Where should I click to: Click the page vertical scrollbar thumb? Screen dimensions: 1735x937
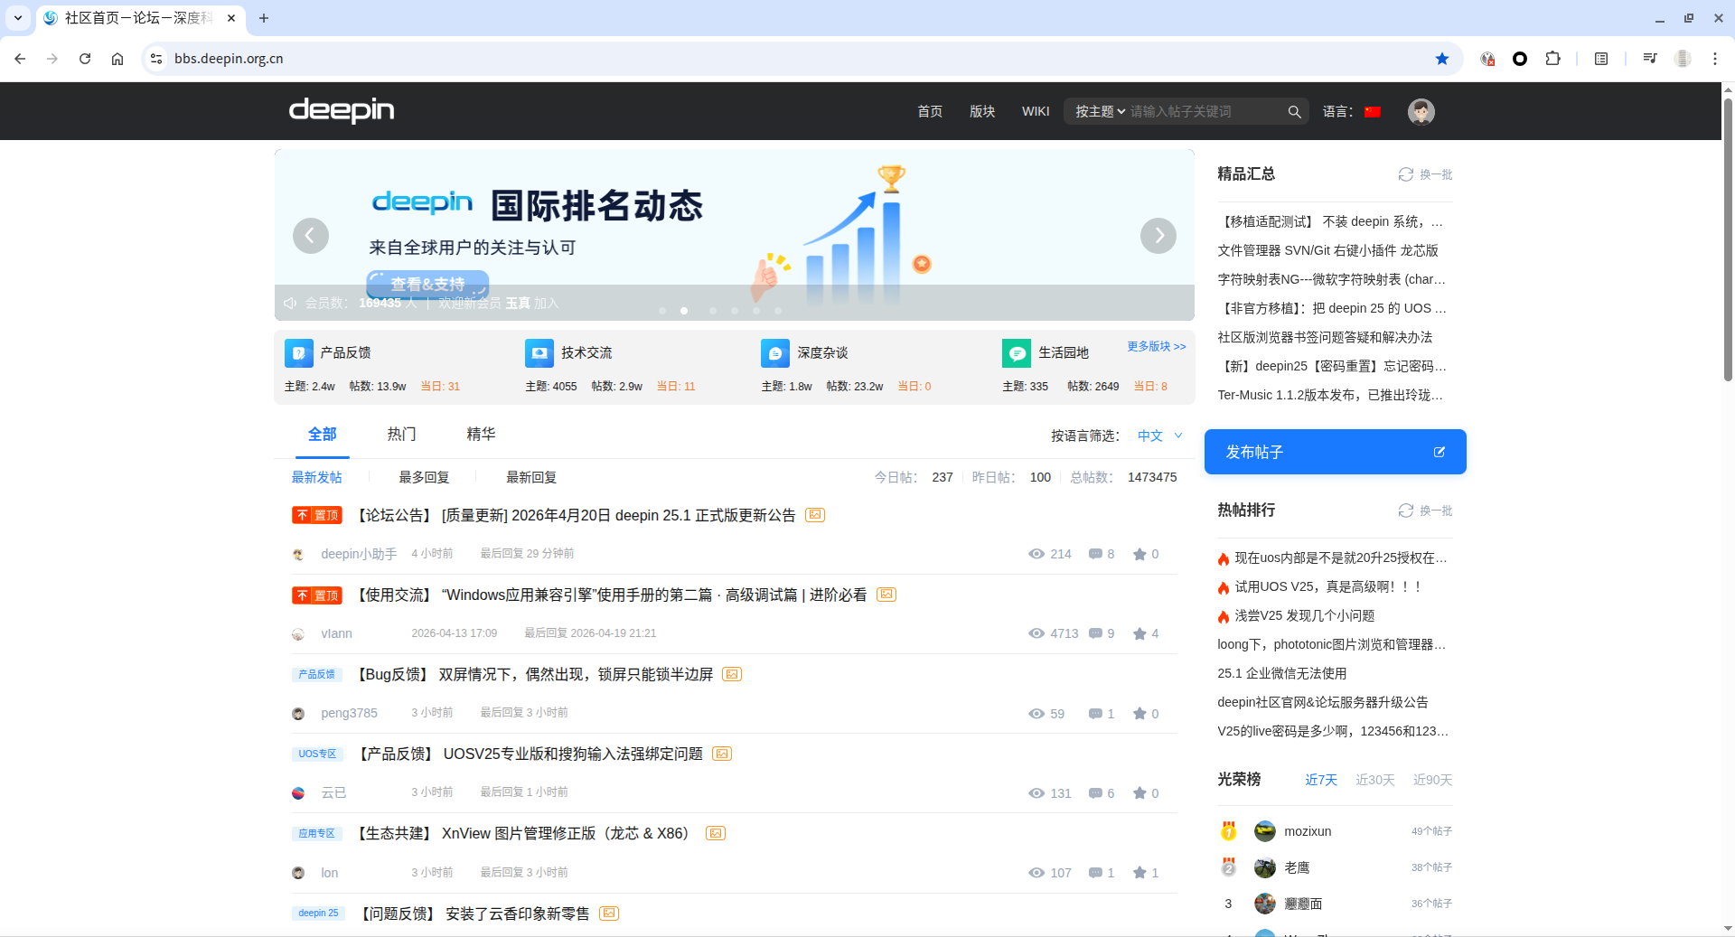coord(1728,239)
